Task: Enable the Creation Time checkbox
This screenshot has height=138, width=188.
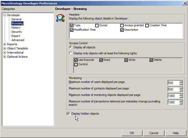Action: coord(147,25)
